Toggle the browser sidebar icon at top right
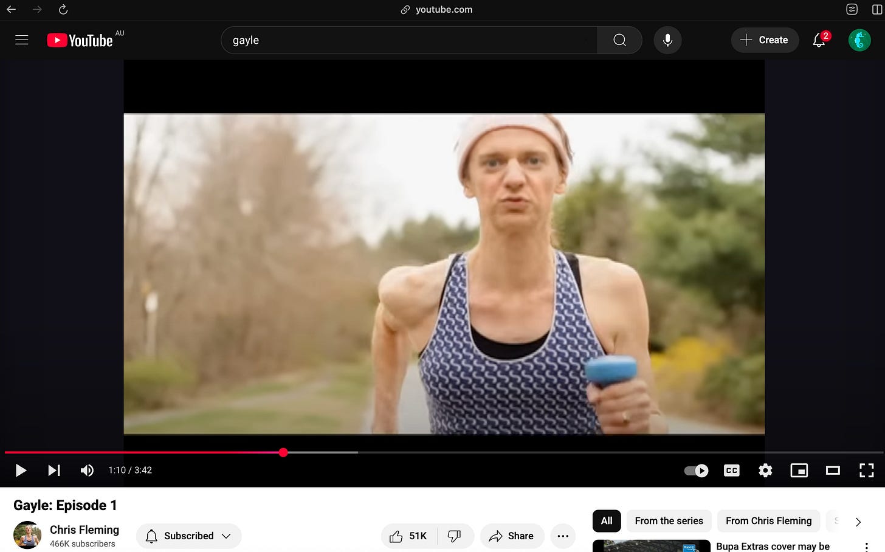 coord(877,9)
